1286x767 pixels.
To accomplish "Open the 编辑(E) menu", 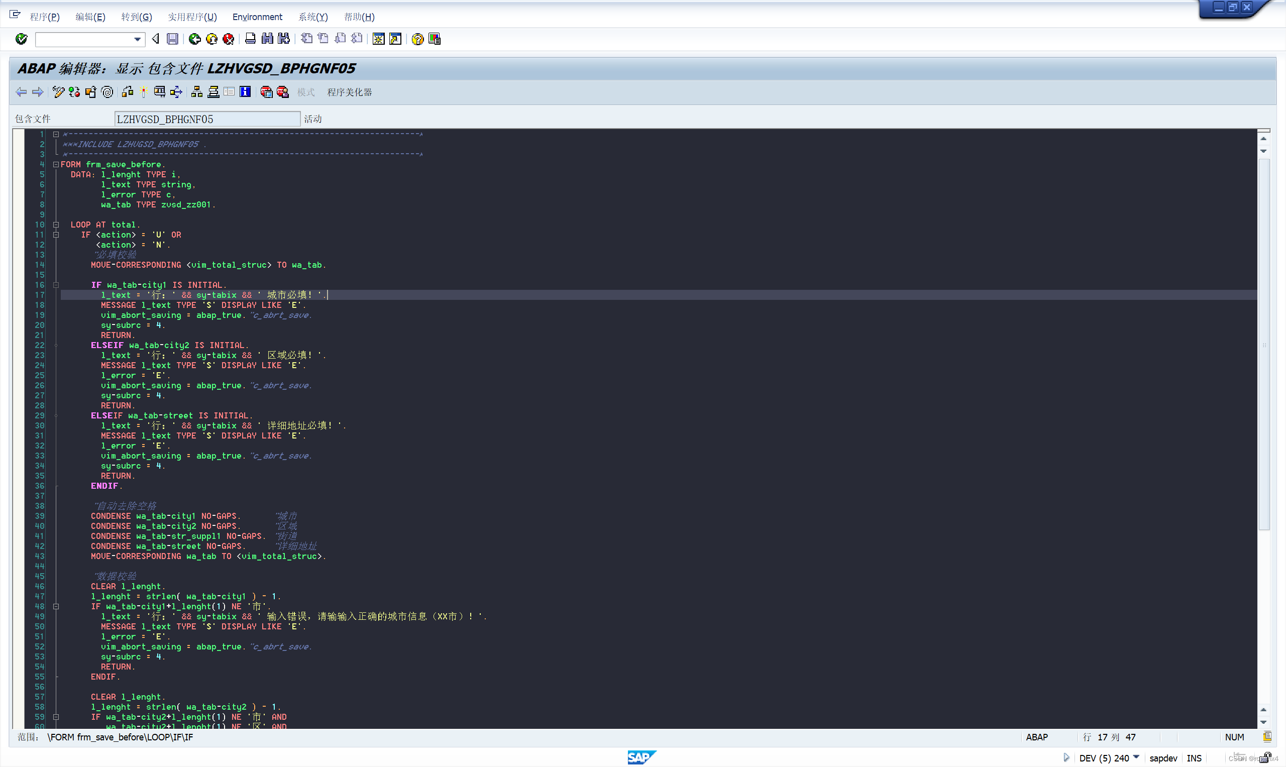I will (90, 17).
